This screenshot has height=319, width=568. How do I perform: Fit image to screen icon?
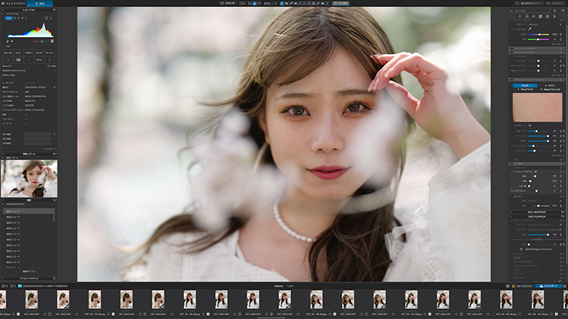click(254, 4)
